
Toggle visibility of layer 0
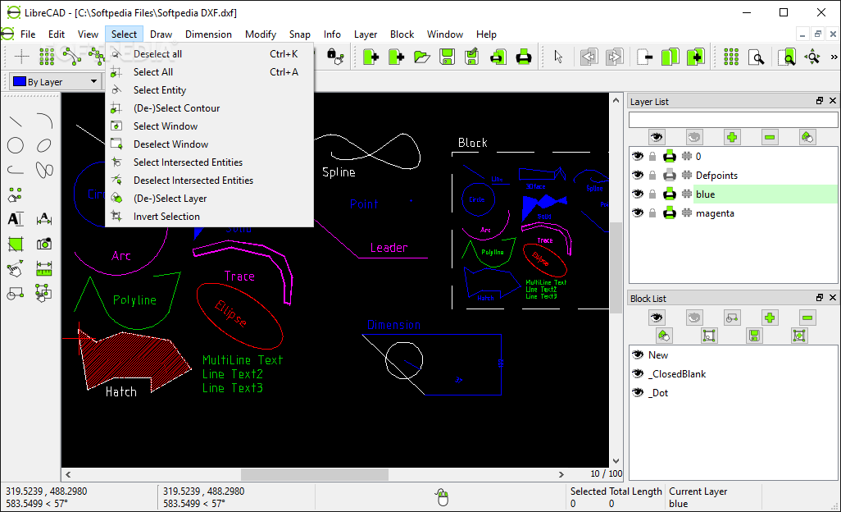click(637, 156)
